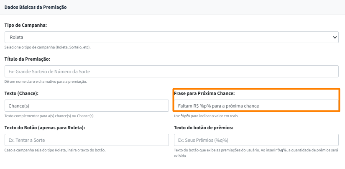
Task: Focus the Título da Premiação input field
Action: 171,72
